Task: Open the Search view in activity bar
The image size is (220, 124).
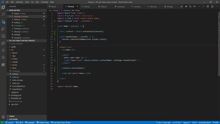Action: click(3, 14)
